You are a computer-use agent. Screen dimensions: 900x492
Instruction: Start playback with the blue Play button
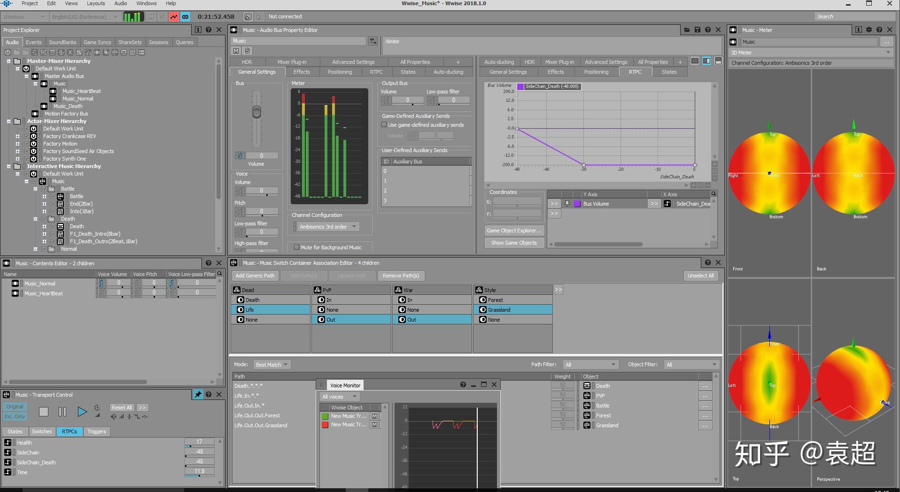82,412
